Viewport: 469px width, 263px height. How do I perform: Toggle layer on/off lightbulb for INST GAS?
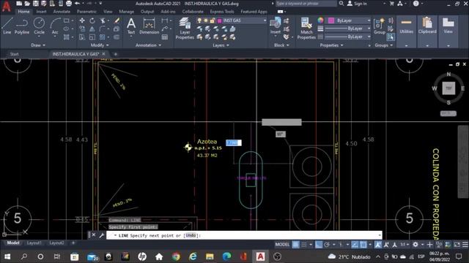coord(199,20)
